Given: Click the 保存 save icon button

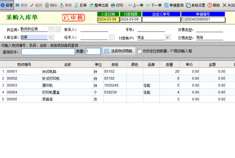Looking at the screenshot, I should point(21,5).
